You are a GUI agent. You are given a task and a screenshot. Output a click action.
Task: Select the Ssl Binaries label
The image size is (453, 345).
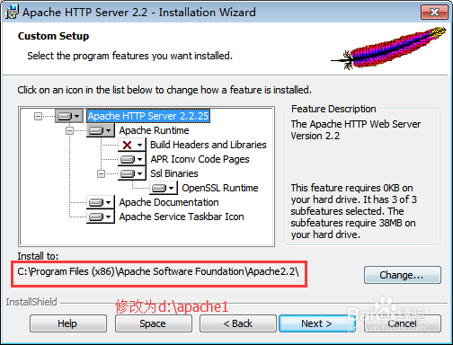click(x=174, y=173)
